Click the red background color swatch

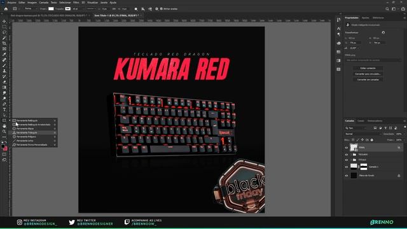[5, 149]
